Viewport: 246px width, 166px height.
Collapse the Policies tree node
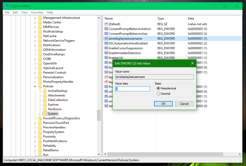[35, 86]
